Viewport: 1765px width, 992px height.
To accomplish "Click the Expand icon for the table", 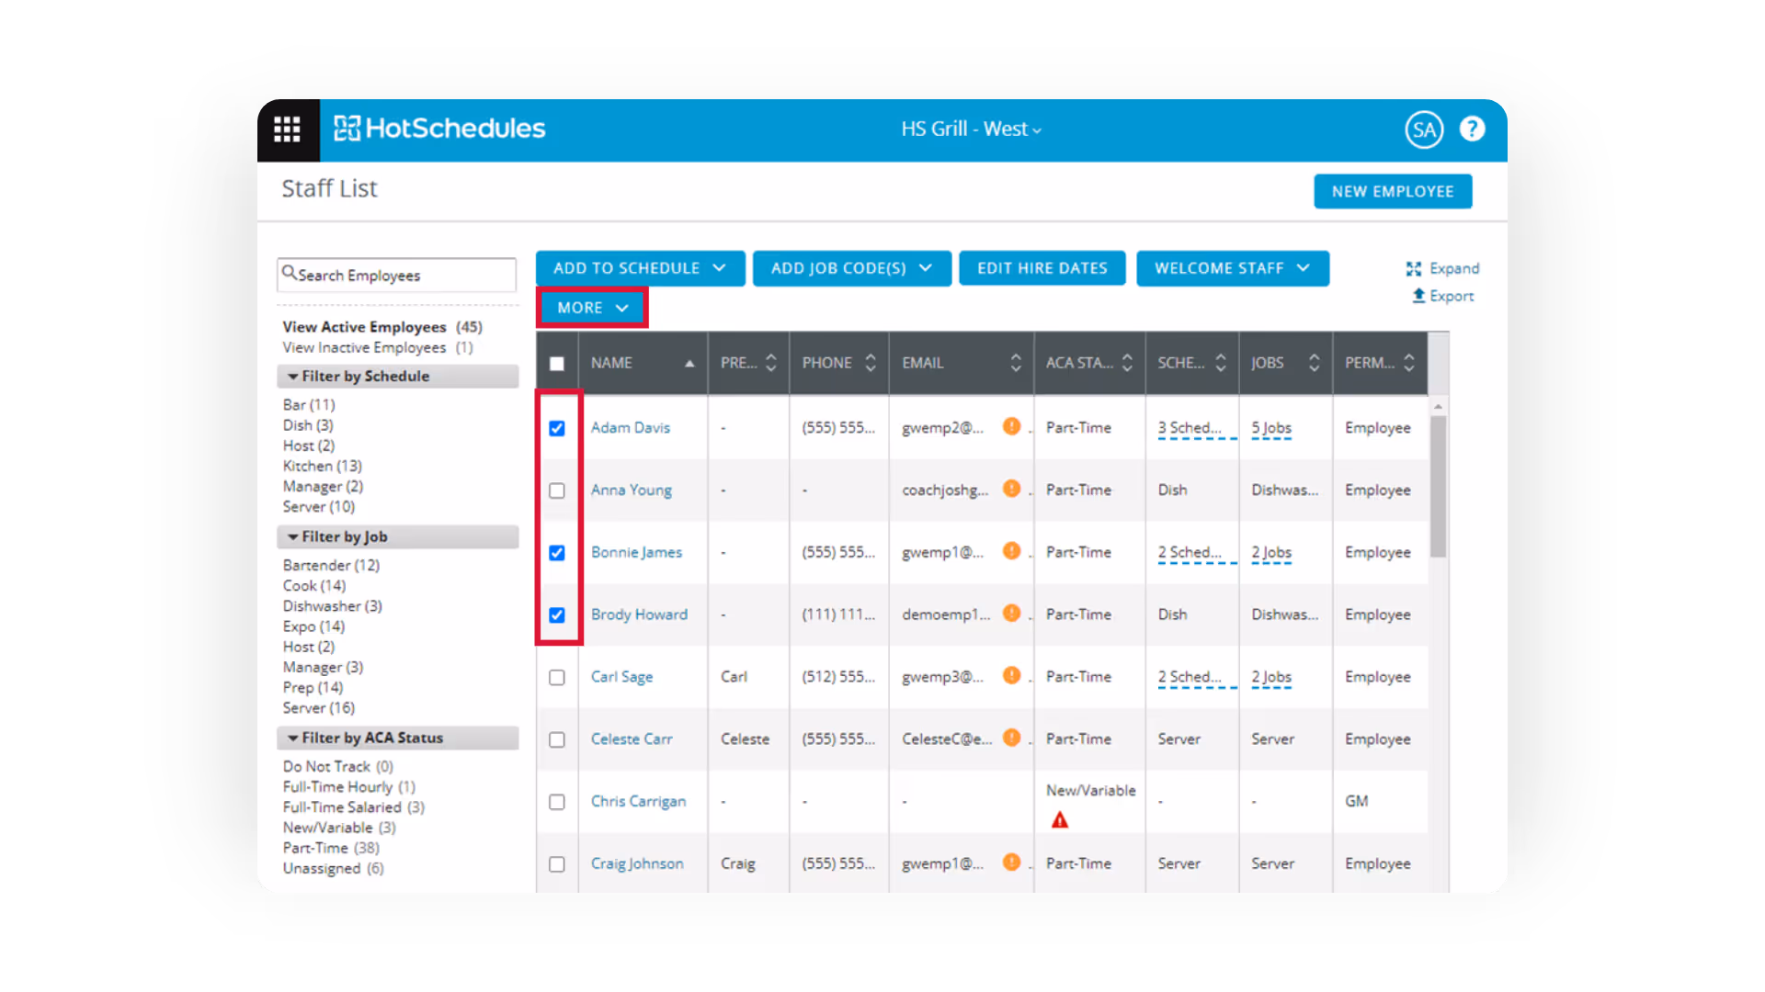I will pyautogui.click(x=1414, y=268).
